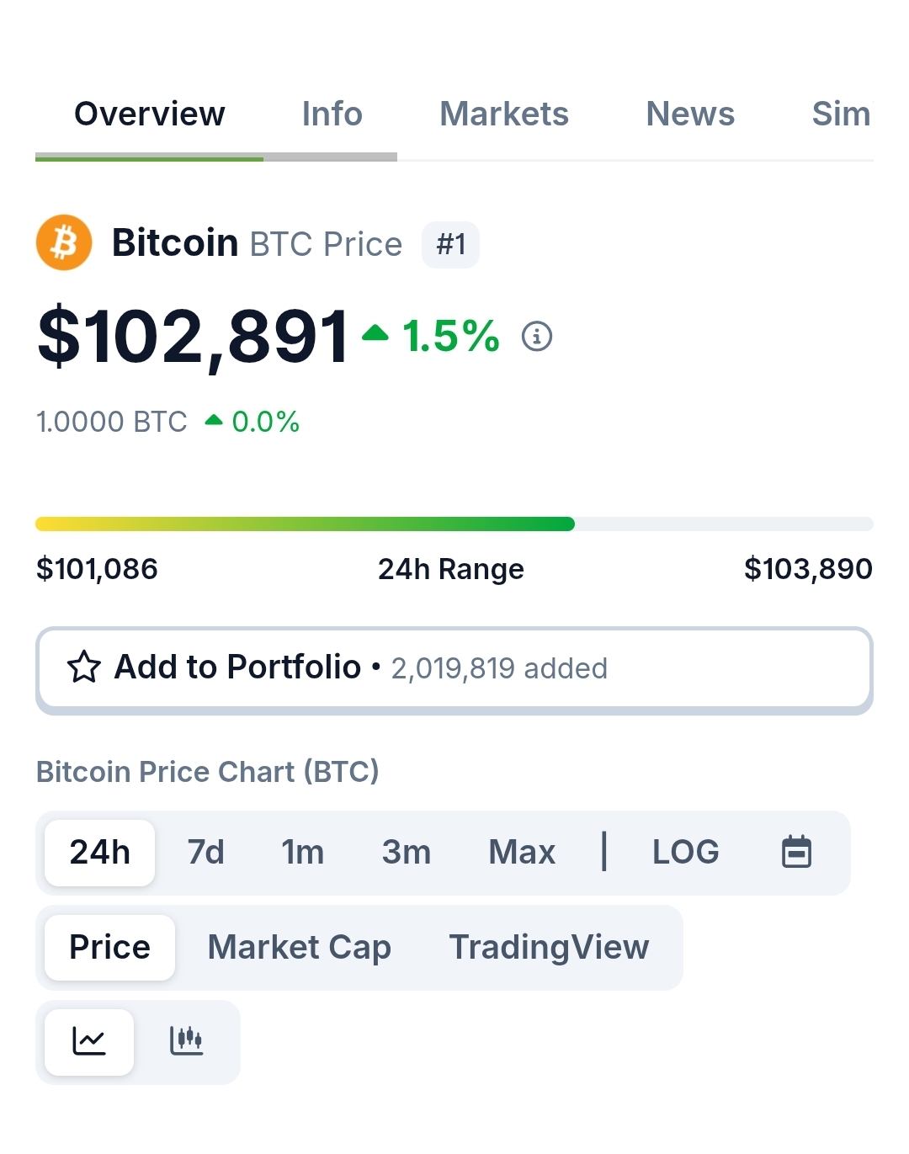The image size is (909, 1154).
Task: Choose the 3m chart period
Action: click(406, 852)
